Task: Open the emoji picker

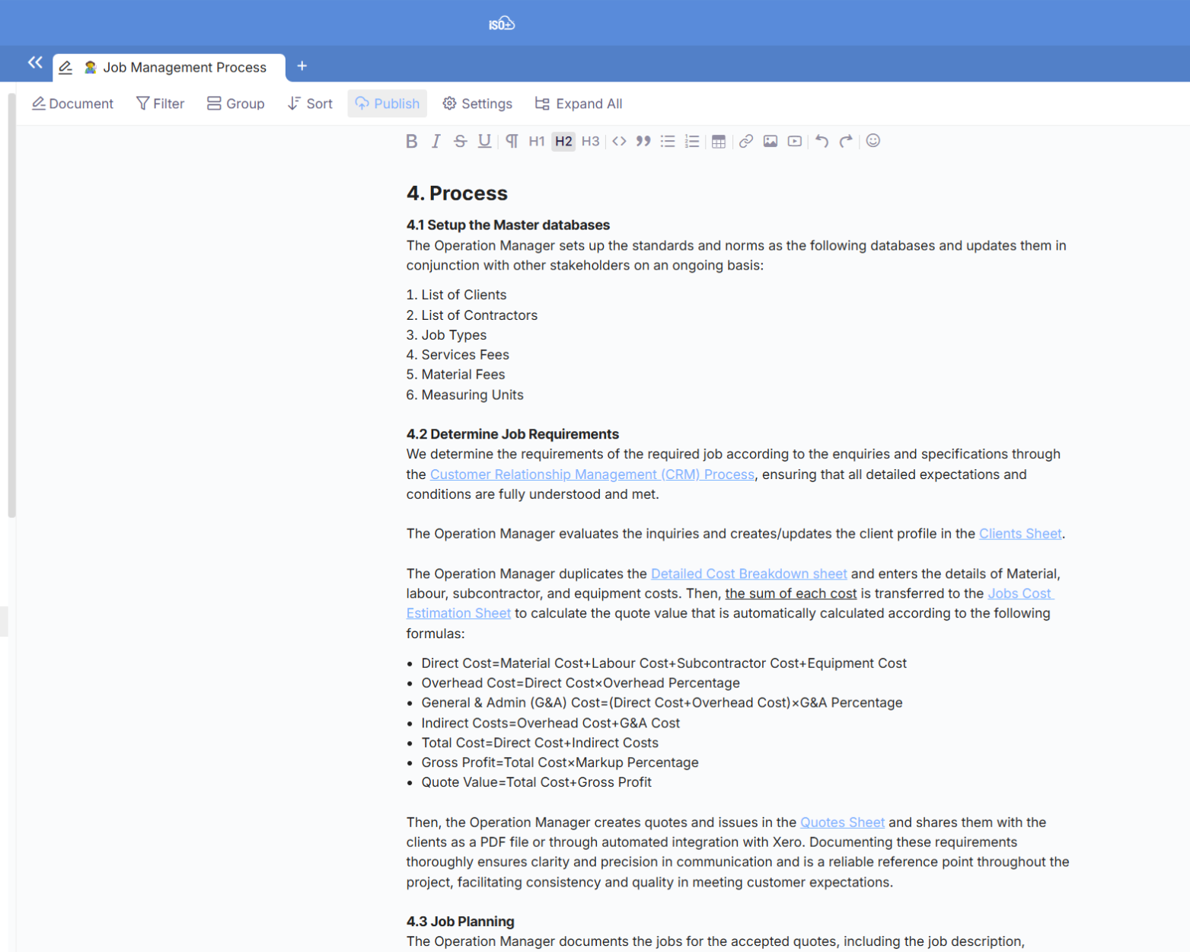Action: (x=873, y=141)
